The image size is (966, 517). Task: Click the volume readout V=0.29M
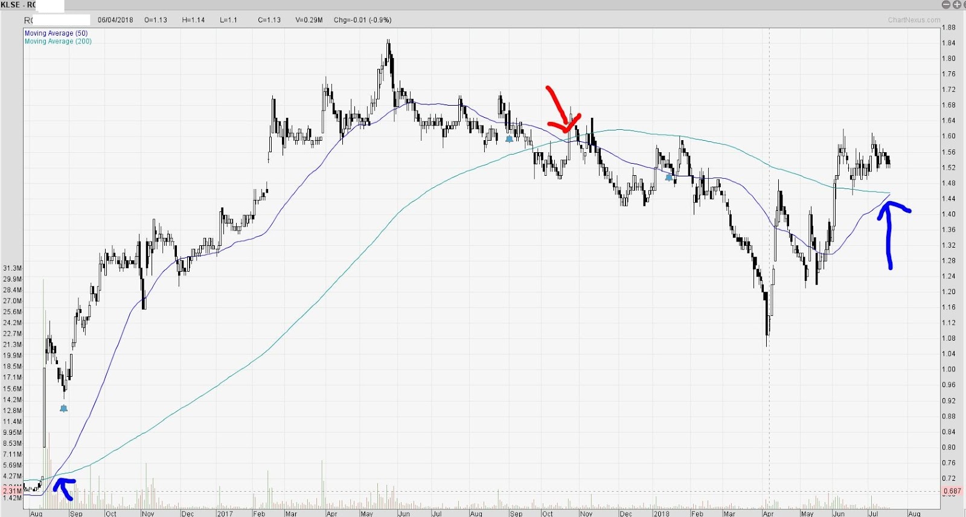pyautogui.click(x=309, y=20)
